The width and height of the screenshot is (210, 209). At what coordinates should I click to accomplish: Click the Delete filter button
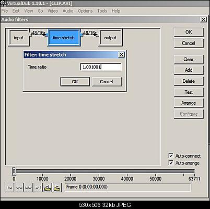pyautogui.click(x=189, y=81)
